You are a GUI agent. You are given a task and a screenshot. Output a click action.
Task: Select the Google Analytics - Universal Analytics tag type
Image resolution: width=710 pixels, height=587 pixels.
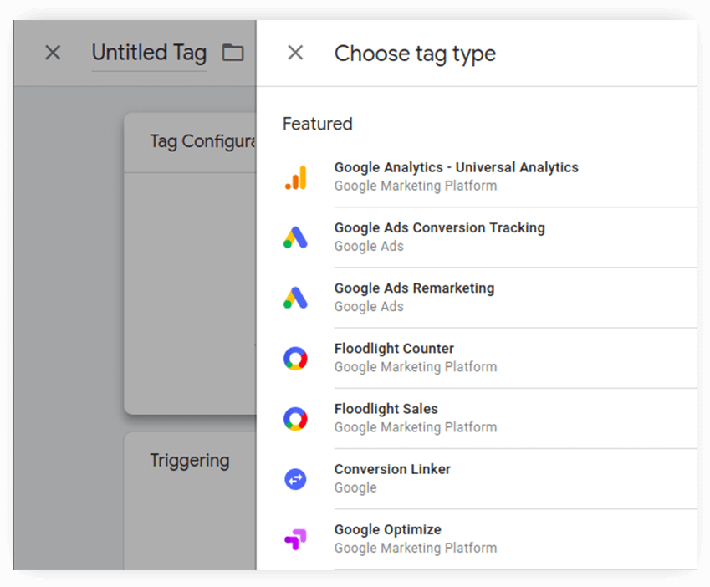pos(456,176)
